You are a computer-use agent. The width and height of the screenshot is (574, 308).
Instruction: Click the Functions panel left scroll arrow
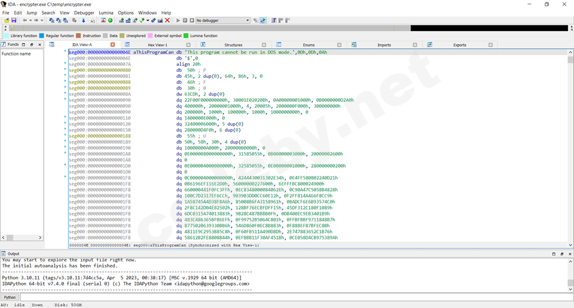[4, 237]
